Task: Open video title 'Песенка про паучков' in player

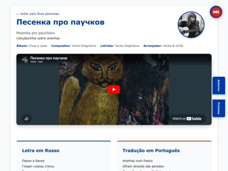Action: [x=49, y=58]
